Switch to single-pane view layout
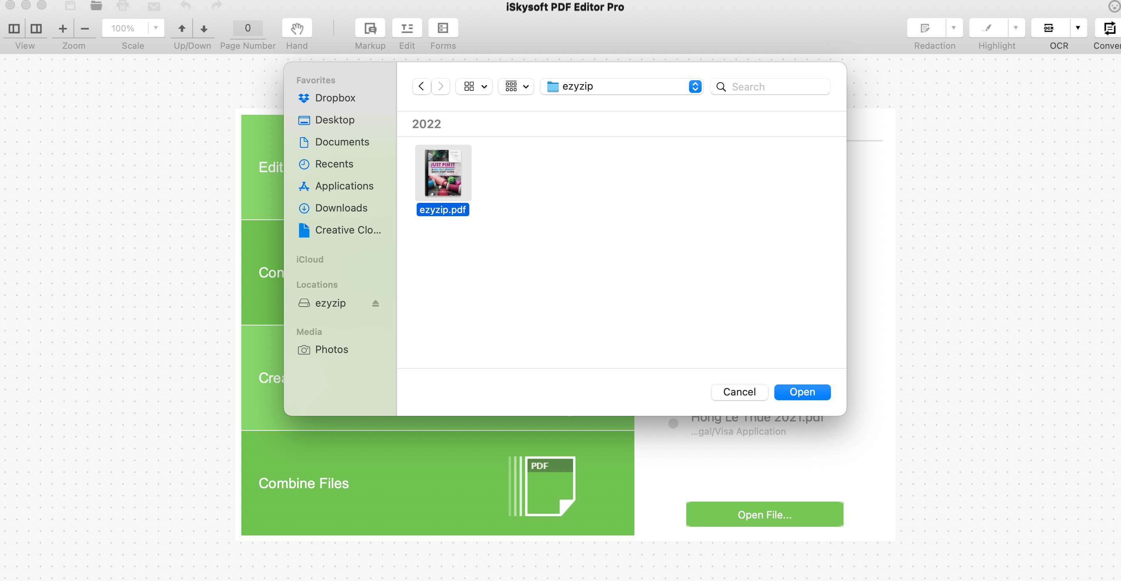 pos(14,28)
